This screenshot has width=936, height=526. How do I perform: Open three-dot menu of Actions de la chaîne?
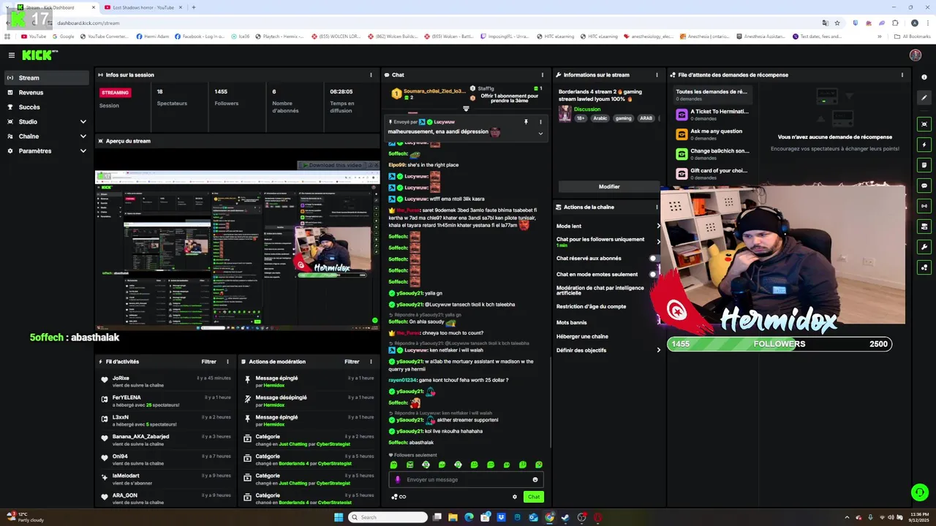click(x=657, y=207)
